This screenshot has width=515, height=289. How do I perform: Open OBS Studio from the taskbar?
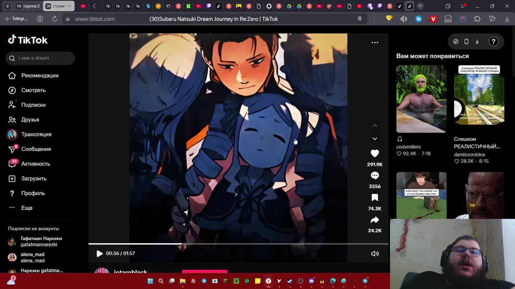(301, 281)
